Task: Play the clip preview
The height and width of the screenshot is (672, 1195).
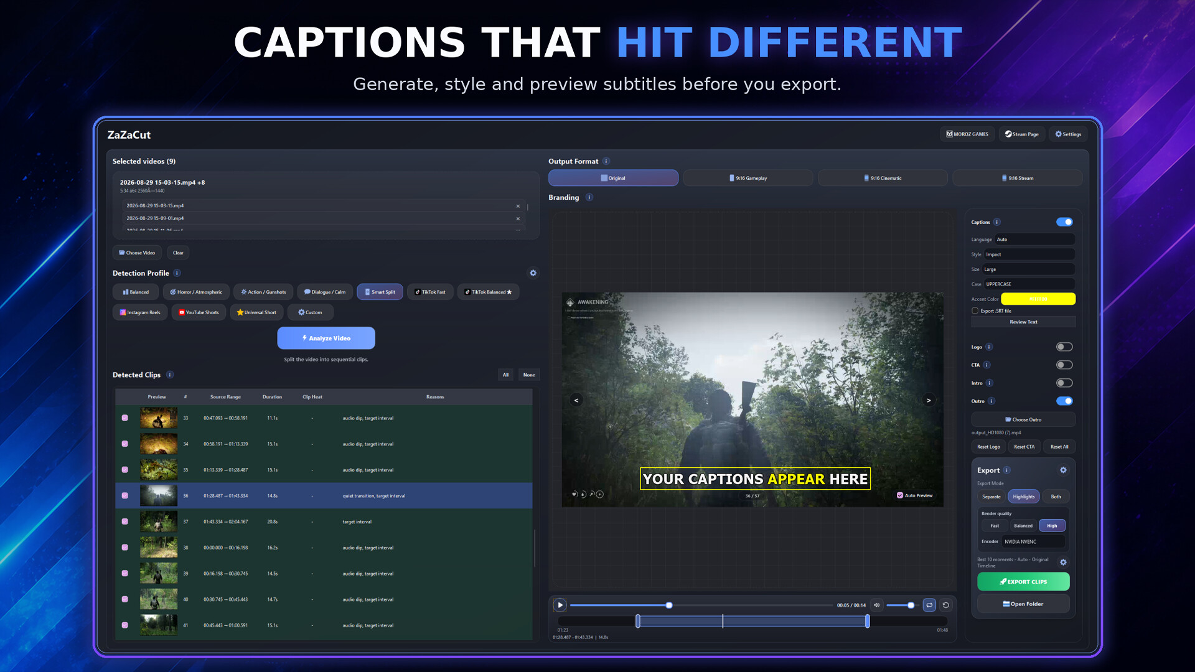Action: click(560, 605)
